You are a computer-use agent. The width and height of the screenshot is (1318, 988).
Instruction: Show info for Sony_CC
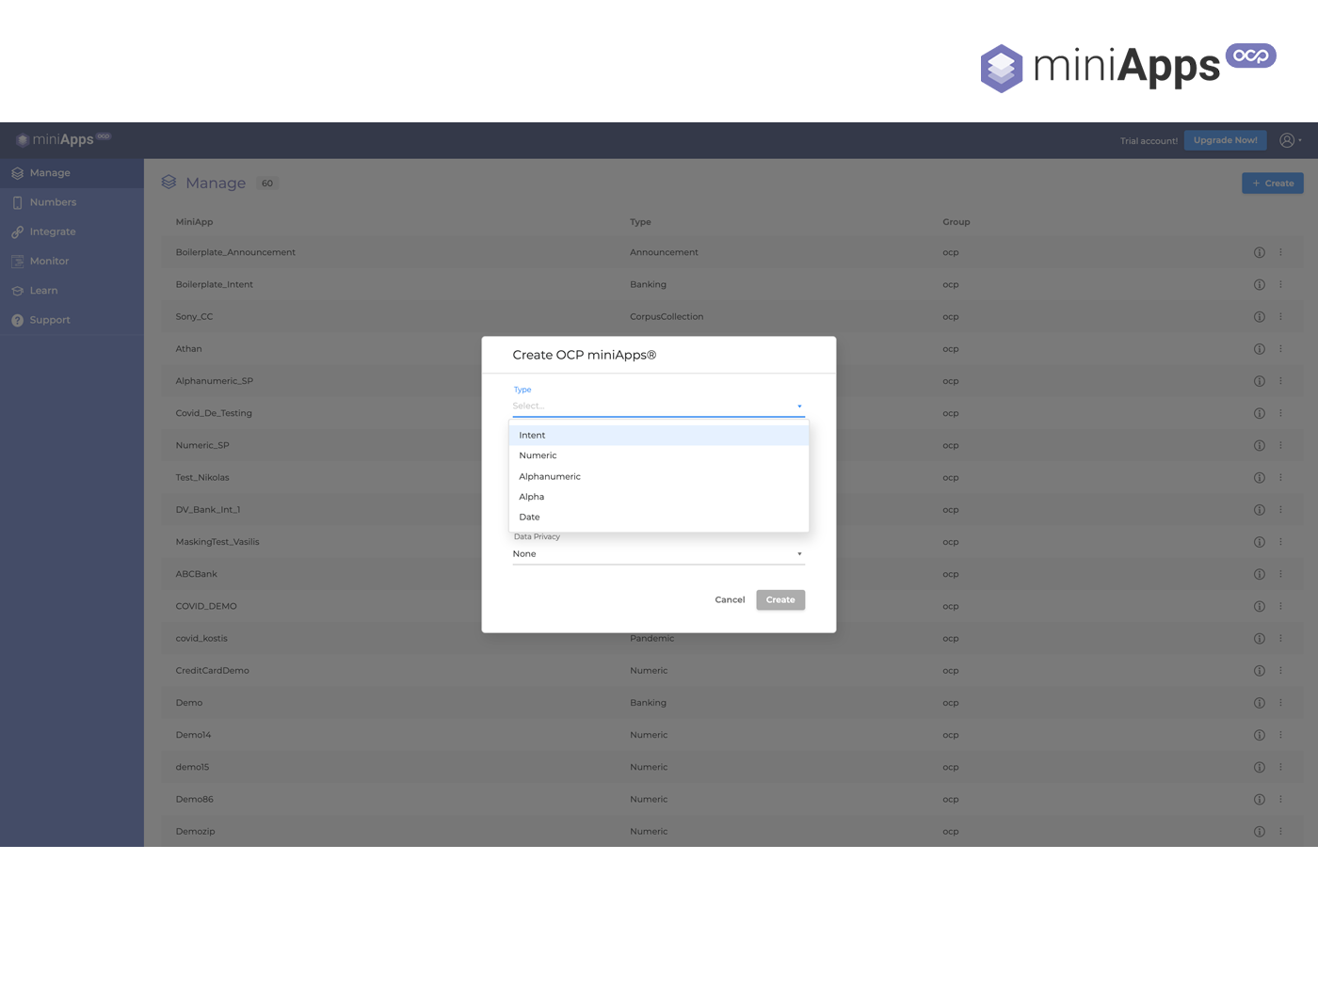click(1259, 316)
